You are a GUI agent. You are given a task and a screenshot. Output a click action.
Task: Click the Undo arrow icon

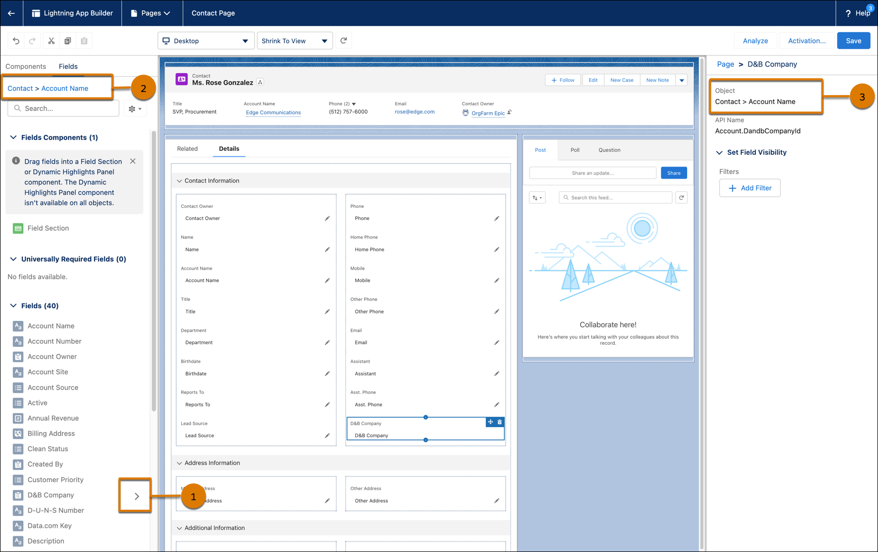16,41
